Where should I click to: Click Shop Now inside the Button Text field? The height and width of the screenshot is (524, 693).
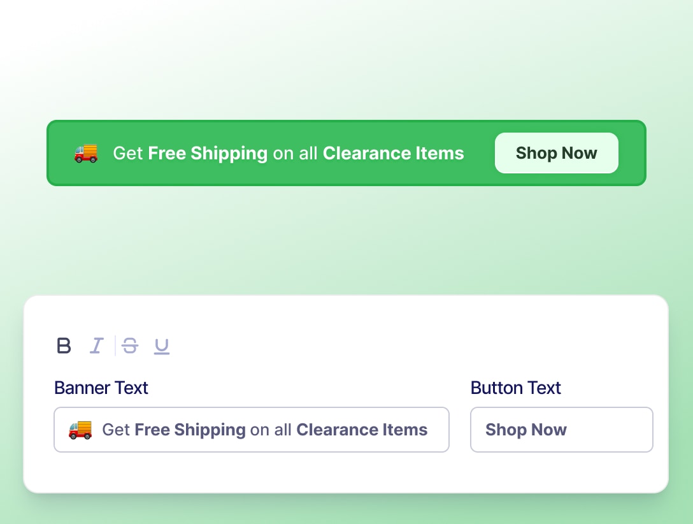pyautogui.click(x=526, y=430)
